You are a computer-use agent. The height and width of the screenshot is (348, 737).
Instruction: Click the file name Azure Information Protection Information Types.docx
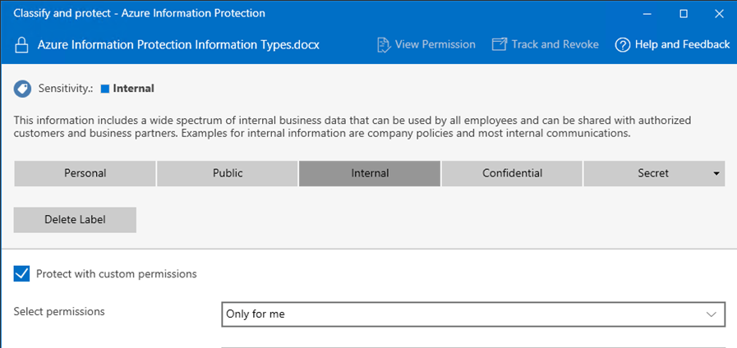(x=178, y=45)
